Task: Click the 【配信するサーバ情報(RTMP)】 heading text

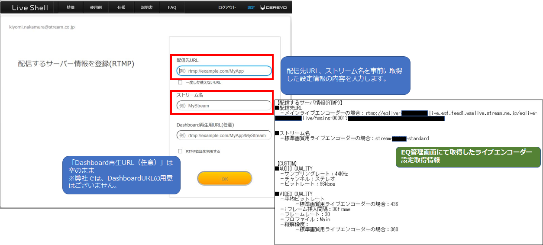Action: tap(310, 103)
